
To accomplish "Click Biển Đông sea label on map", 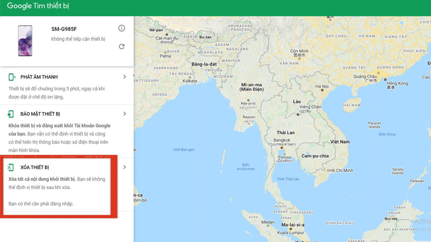I will 387,134.
